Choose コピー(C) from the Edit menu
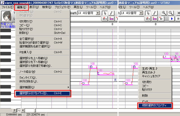Screen dimensions: 180x116 pyautogui.click(x=43, y=25)
